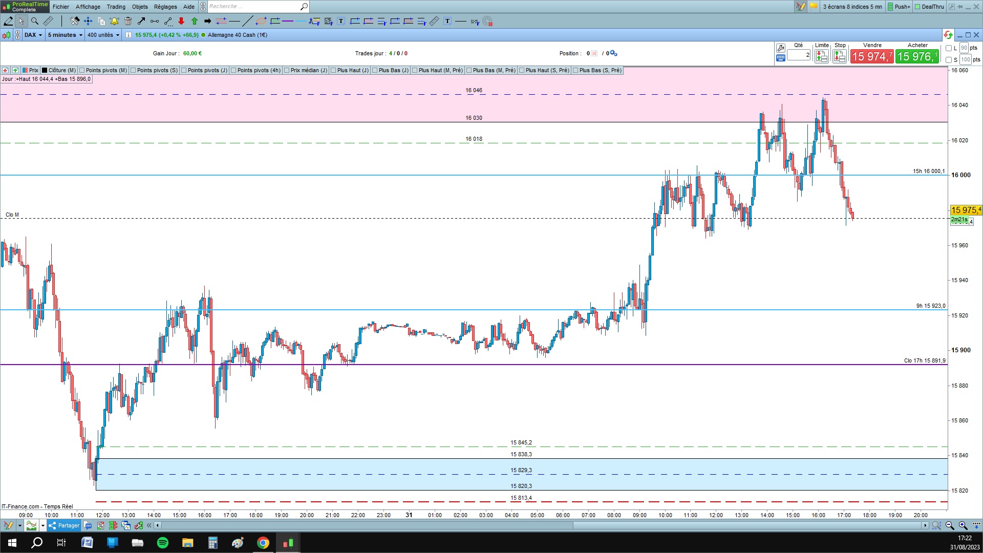Select the ellipse drawing tool
This screenshot has width=983, height=553.
(261, 21)
